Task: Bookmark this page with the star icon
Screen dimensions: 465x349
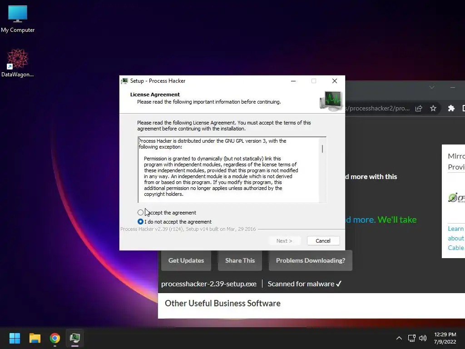Action: (433, 108)
